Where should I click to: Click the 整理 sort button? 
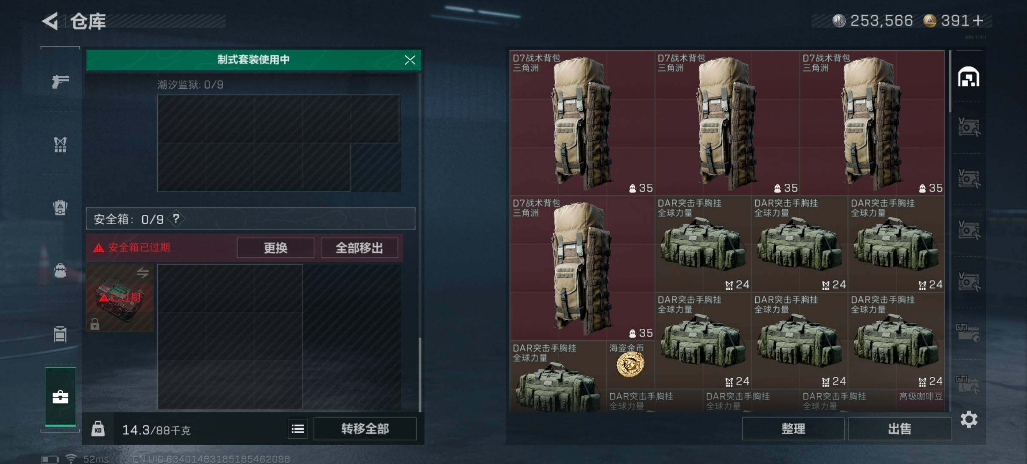pyautogui.click(x=793, y=429)
